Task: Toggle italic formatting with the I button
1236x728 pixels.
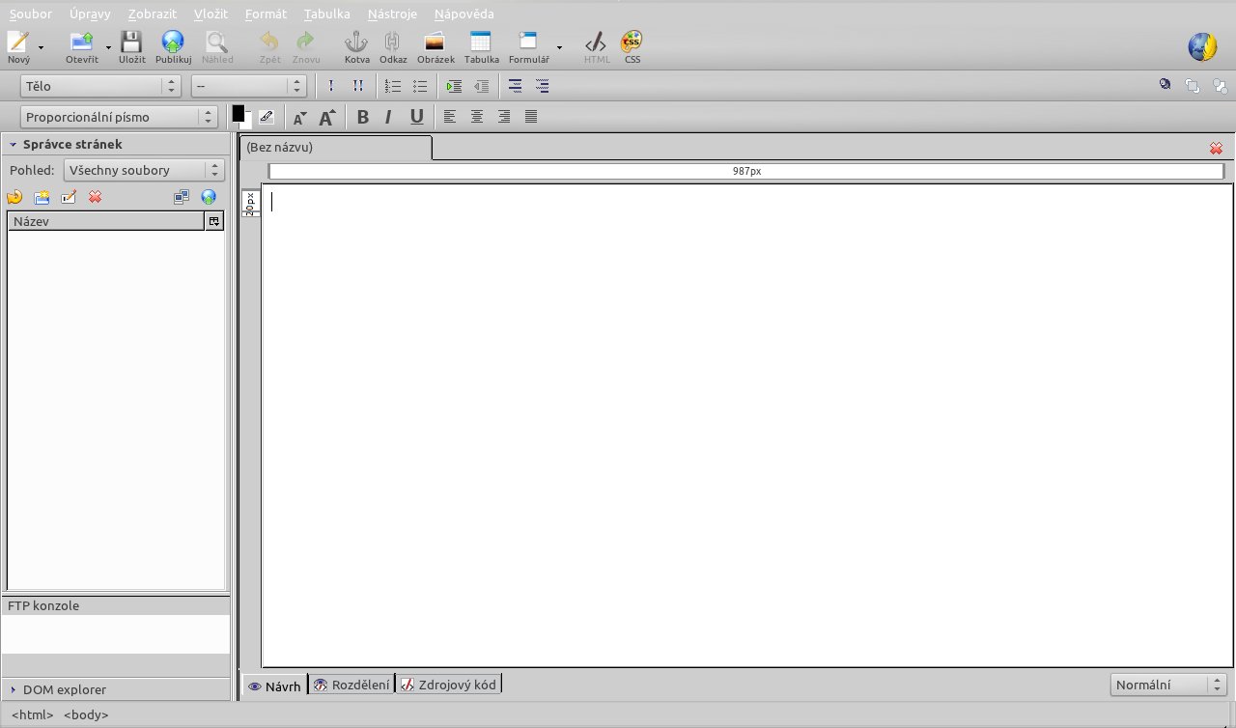Action: point(388,117)
